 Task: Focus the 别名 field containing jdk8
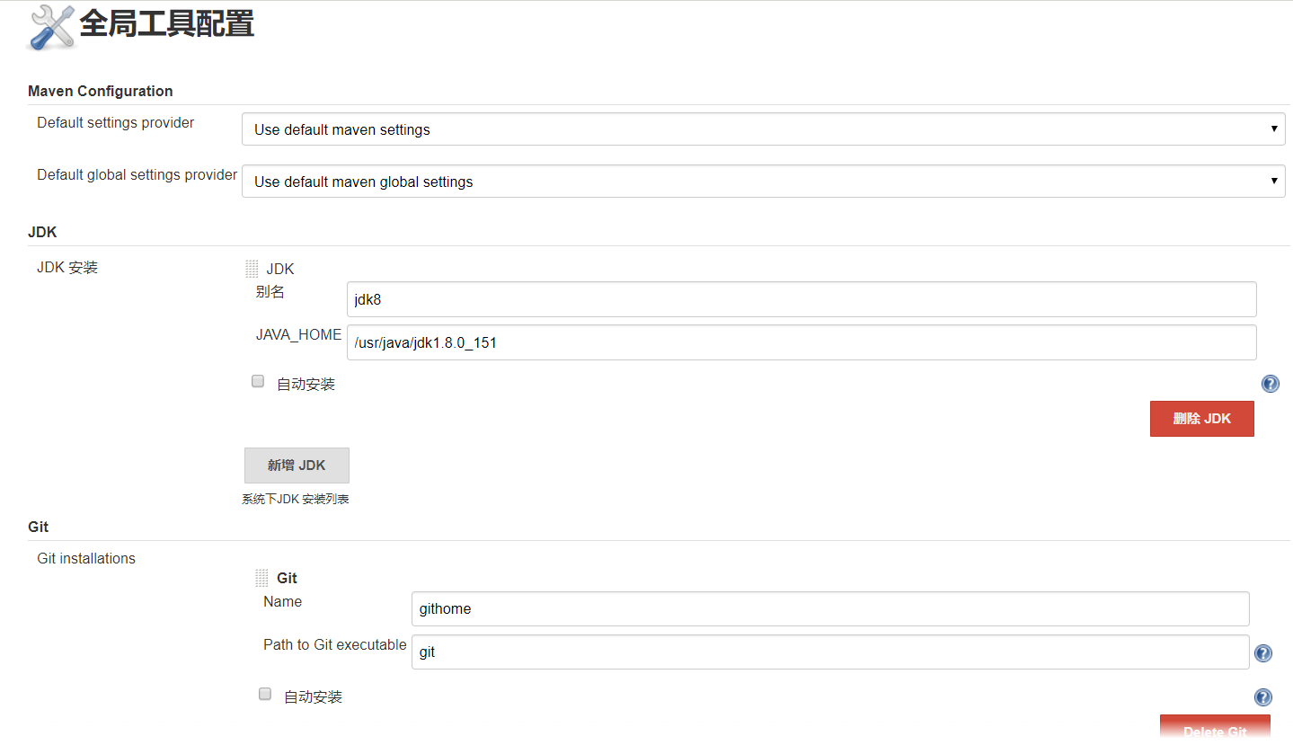pyautogui.click(x=801, y=299)
